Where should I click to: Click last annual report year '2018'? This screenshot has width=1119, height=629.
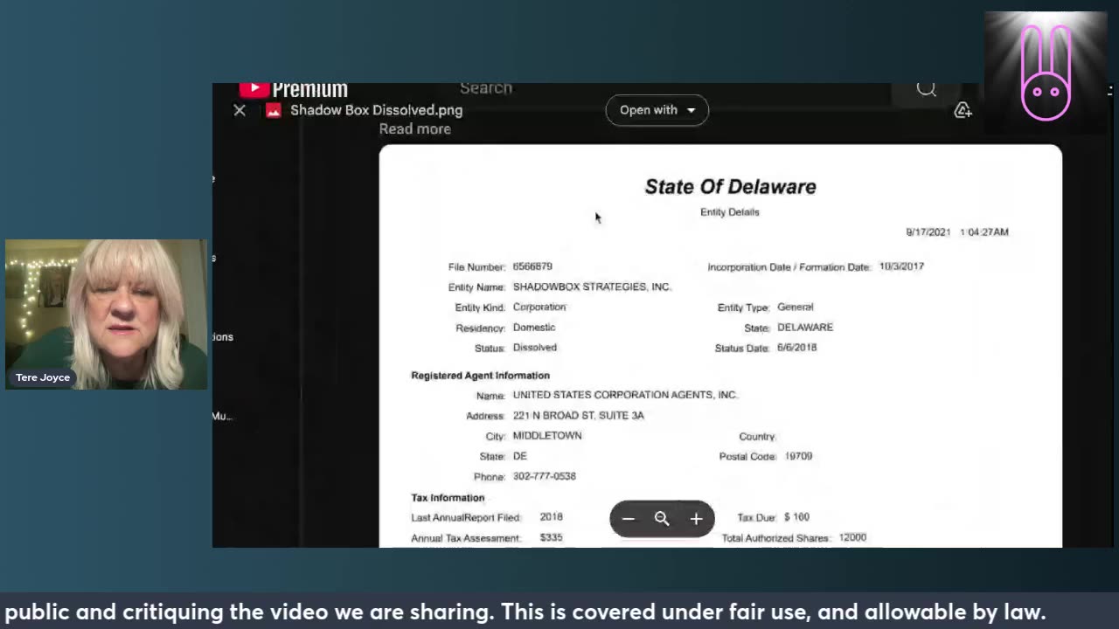coord(551,517)
